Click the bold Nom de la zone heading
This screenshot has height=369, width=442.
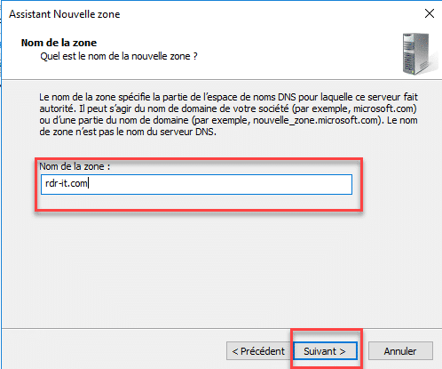tap(59, 43)
